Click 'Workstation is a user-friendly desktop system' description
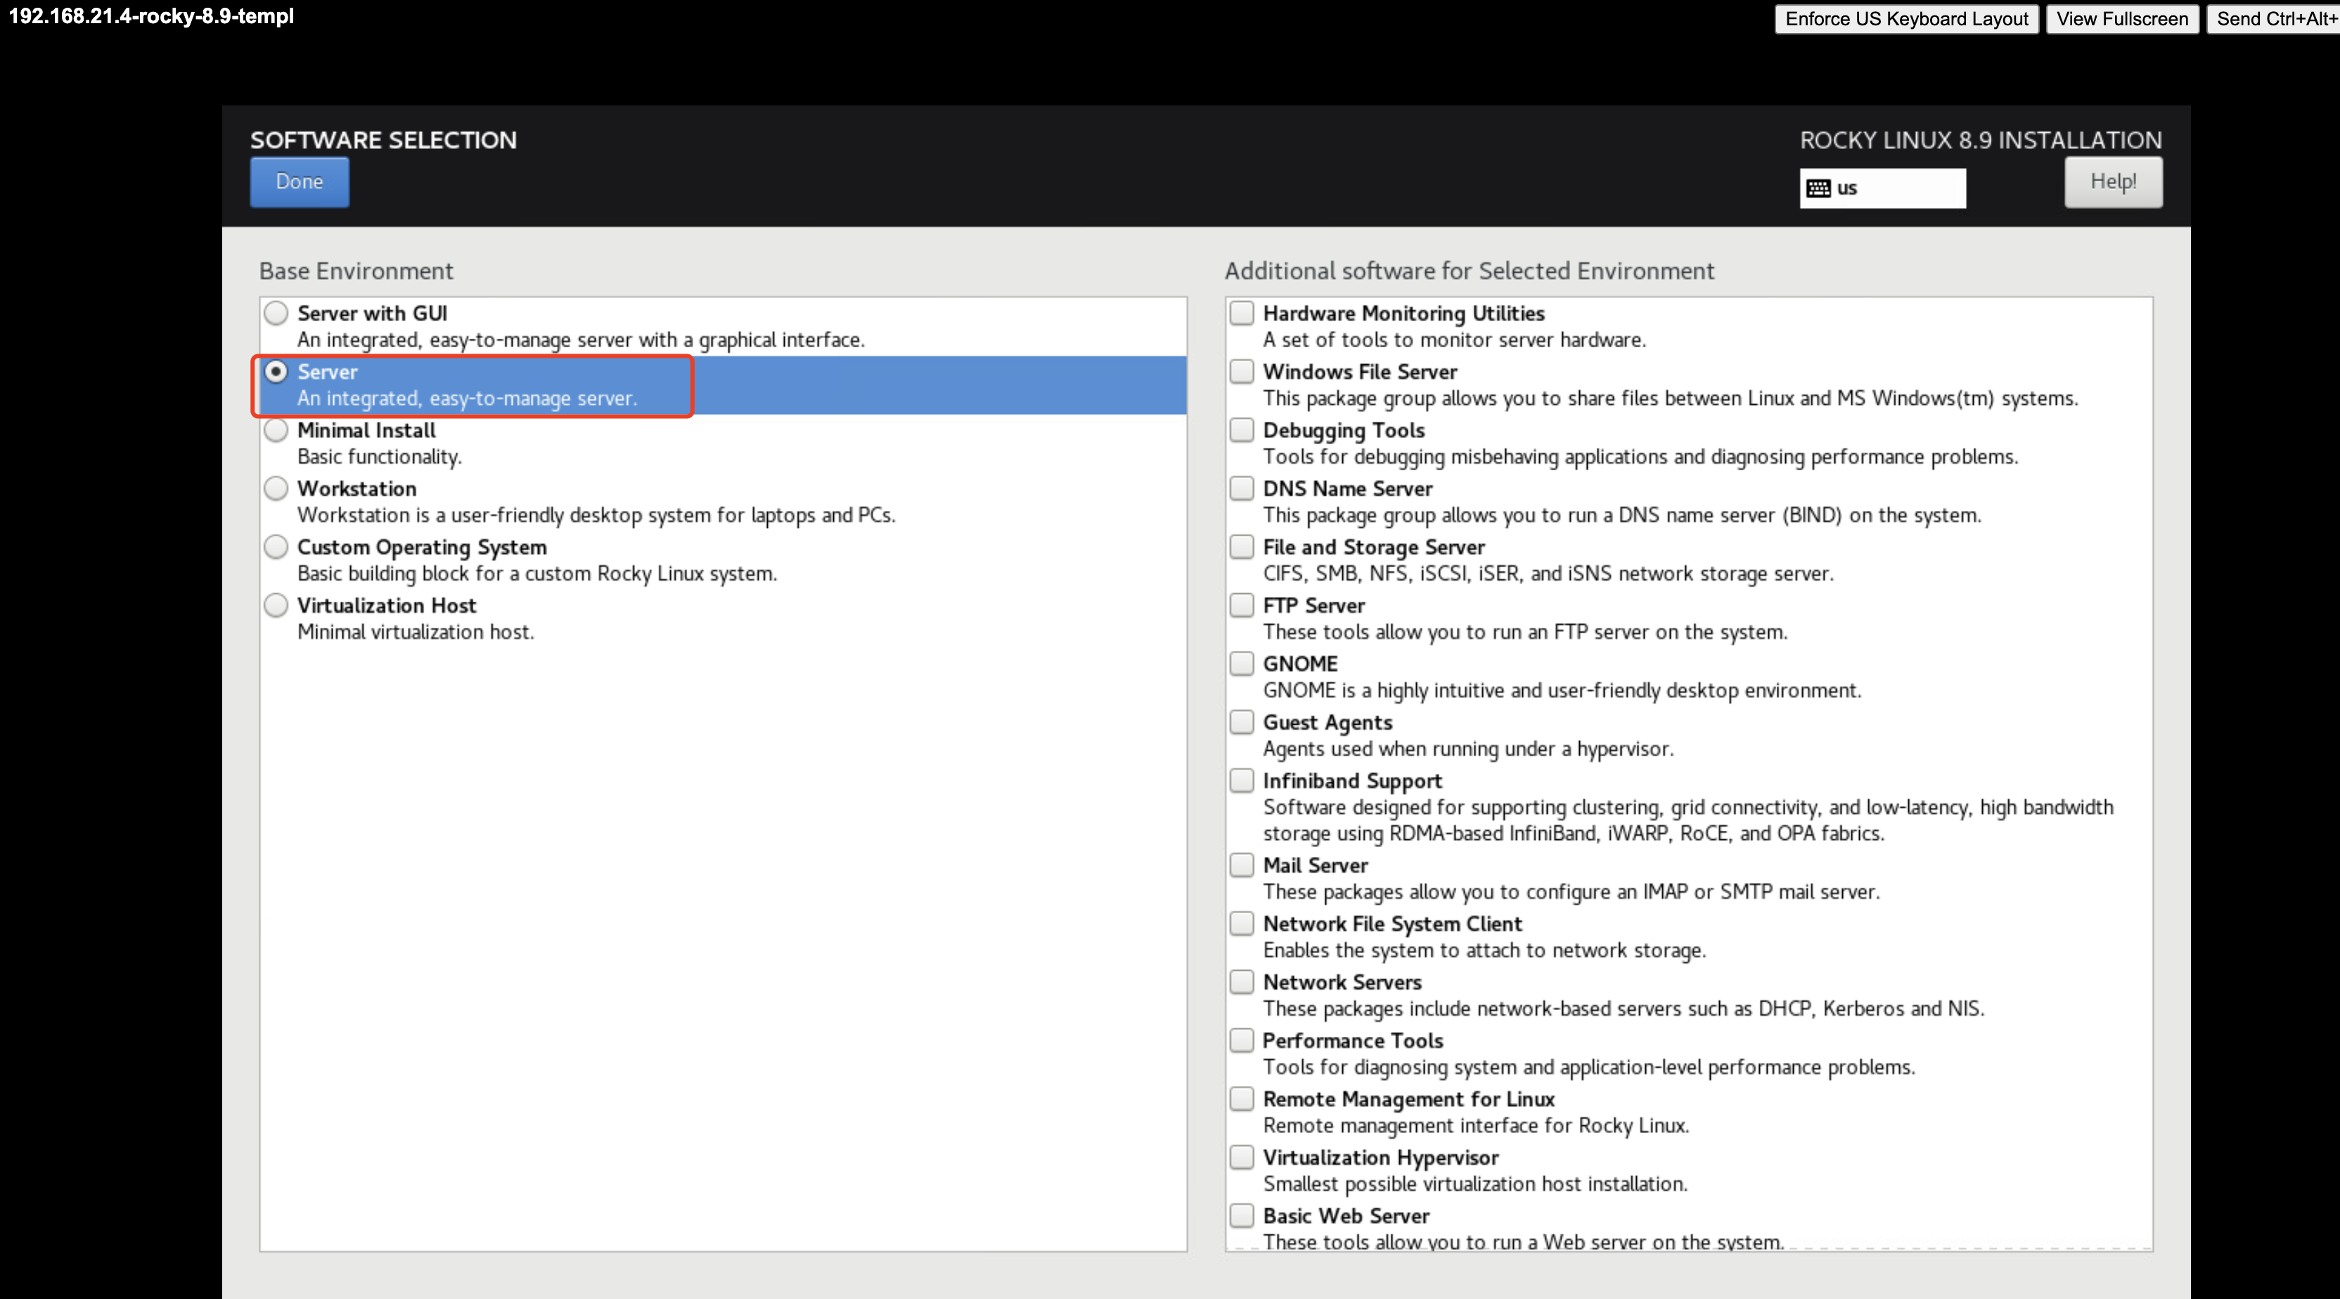This screenshot has width=2340, height=1299. (x=596, y=516)
